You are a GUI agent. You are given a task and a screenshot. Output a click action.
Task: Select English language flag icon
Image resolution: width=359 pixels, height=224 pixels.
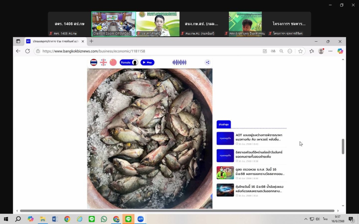[x=103, y=62]
